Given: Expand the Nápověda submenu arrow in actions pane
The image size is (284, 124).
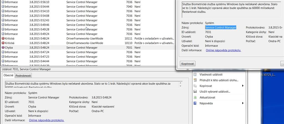Looking at the screenshot, I should pos(243,103).
